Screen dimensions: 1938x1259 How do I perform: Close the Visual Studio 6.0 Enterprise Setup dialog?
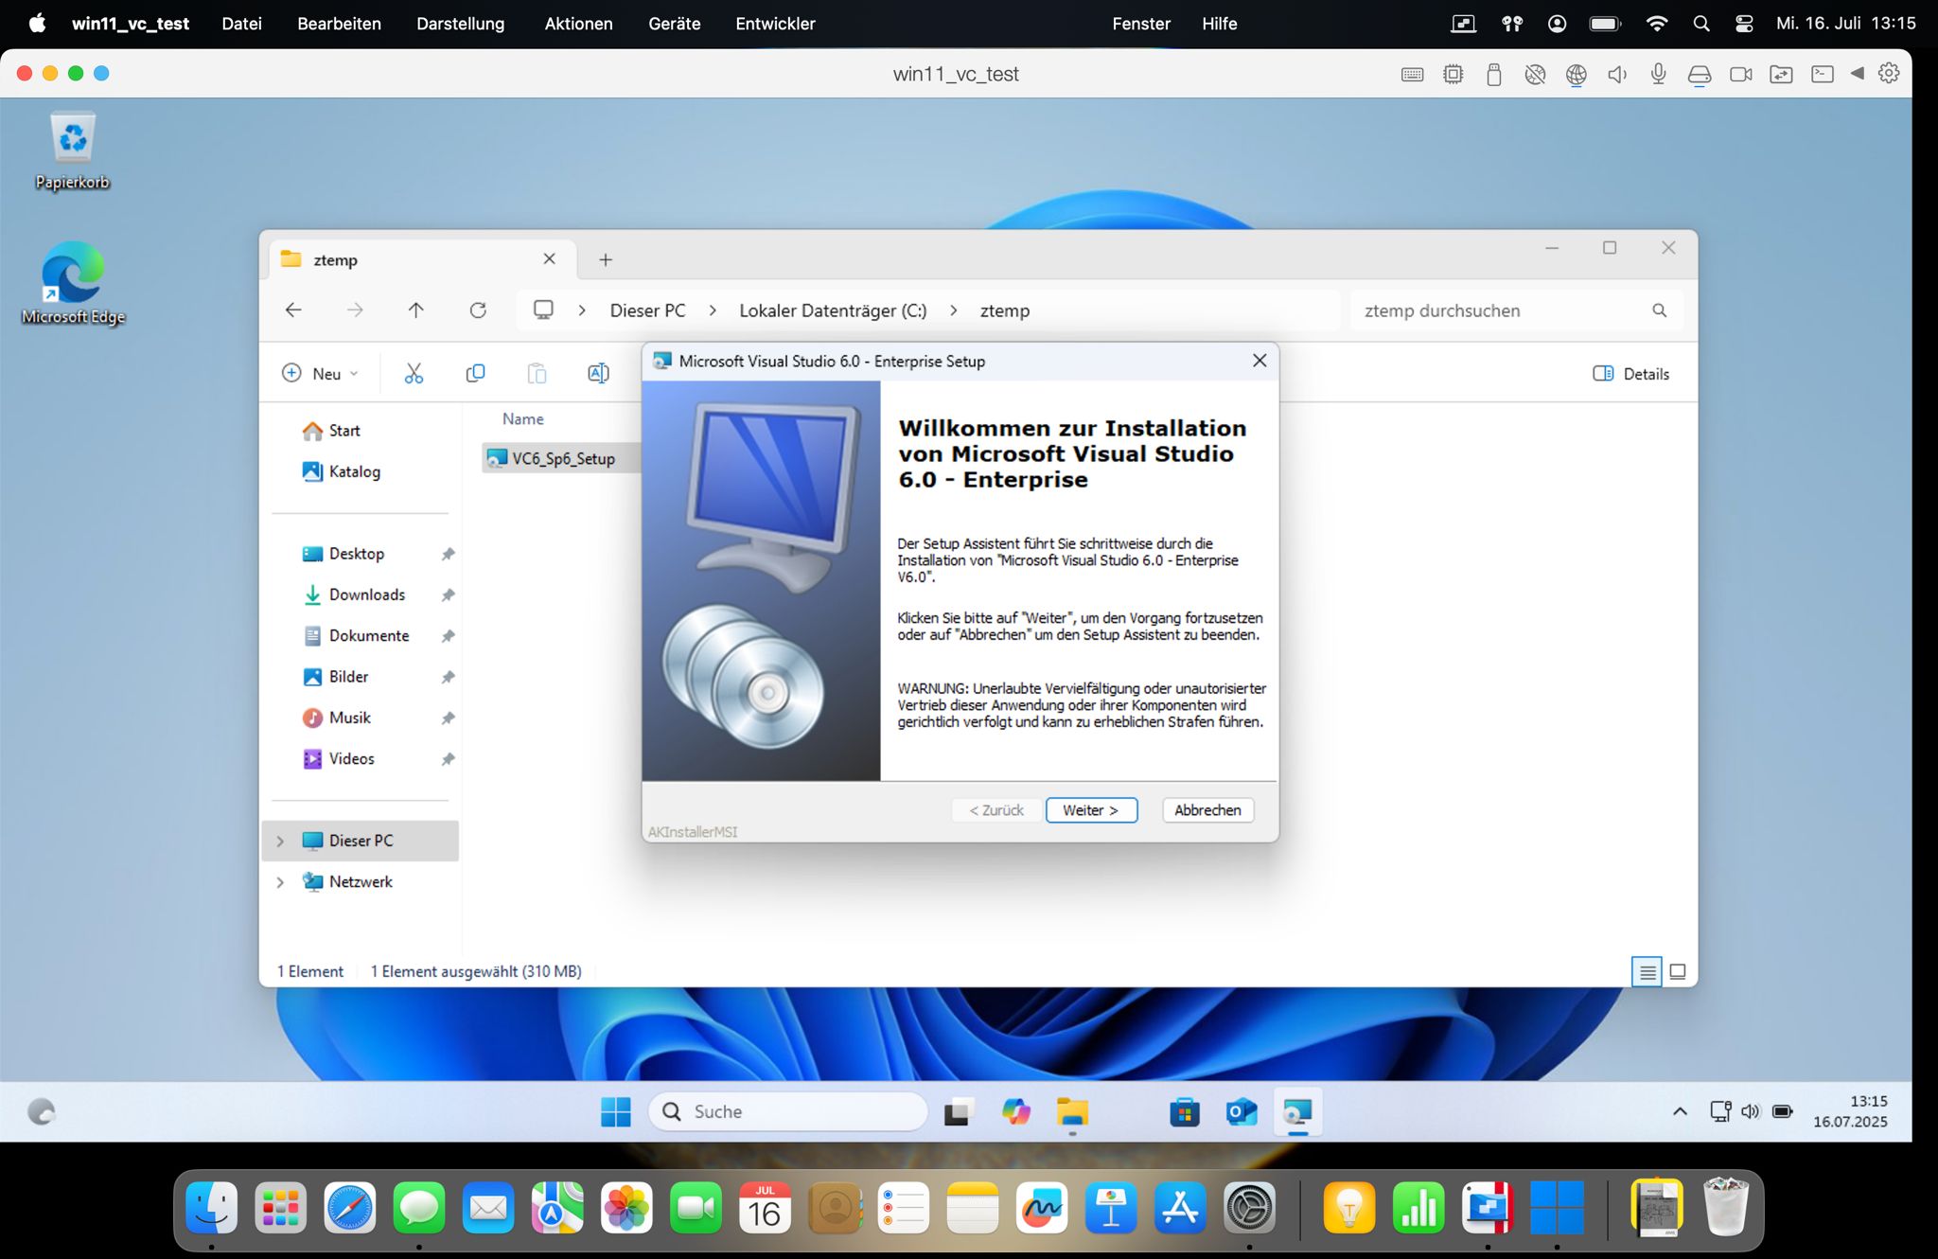(x=1260, y=361)
